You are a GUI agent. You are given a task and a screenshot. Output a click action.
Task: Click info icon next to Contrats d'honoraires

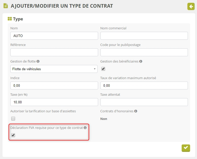136,111
